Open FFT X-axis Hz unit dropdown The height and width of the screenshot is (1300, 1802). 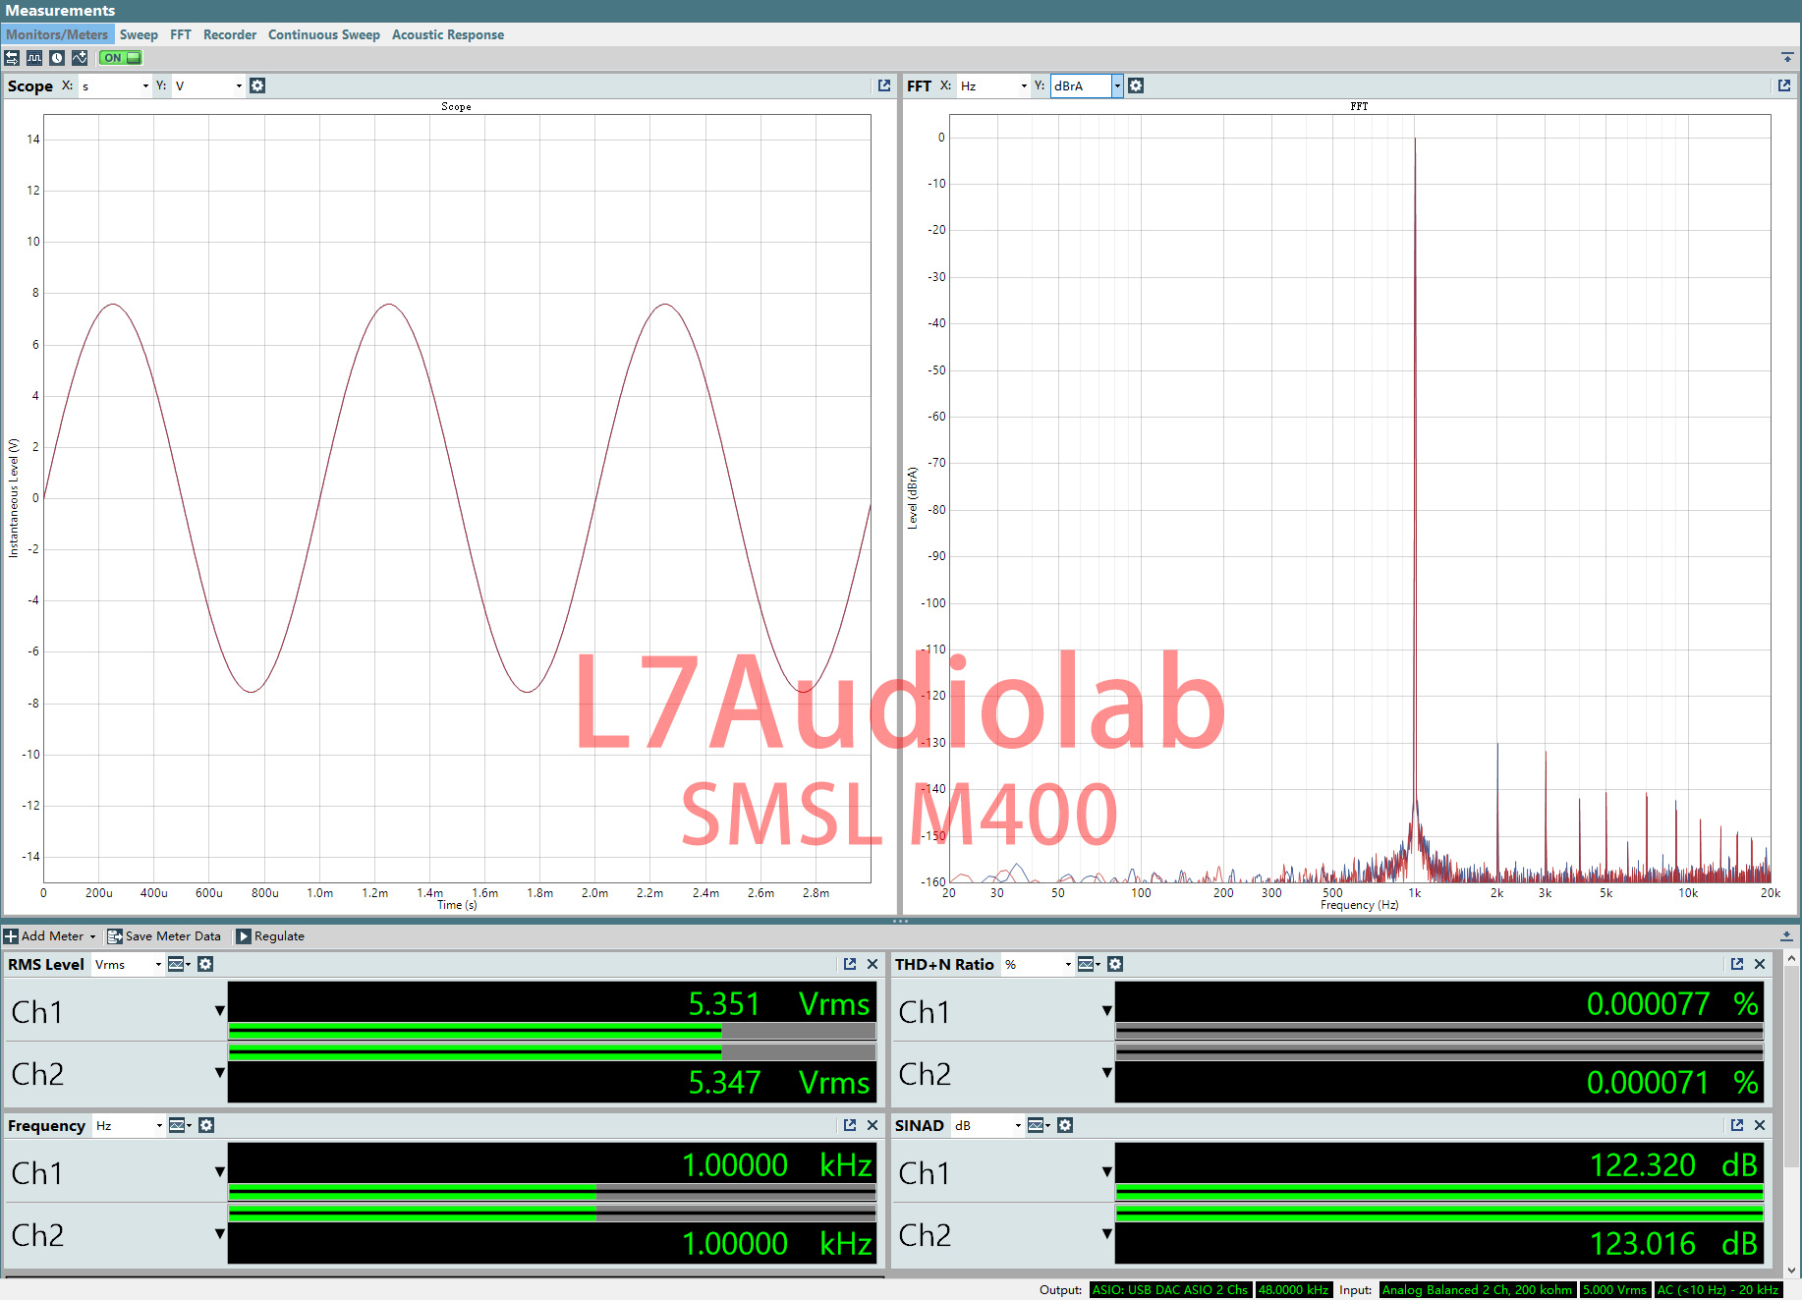point(993,85)
